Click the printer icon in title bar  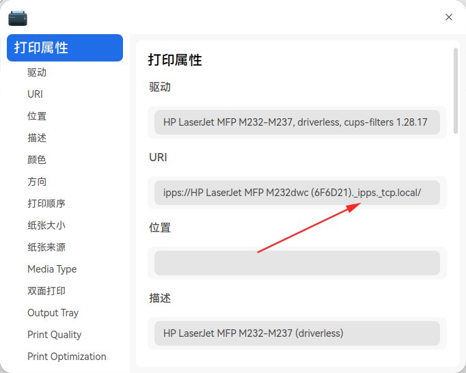[18, 17]
